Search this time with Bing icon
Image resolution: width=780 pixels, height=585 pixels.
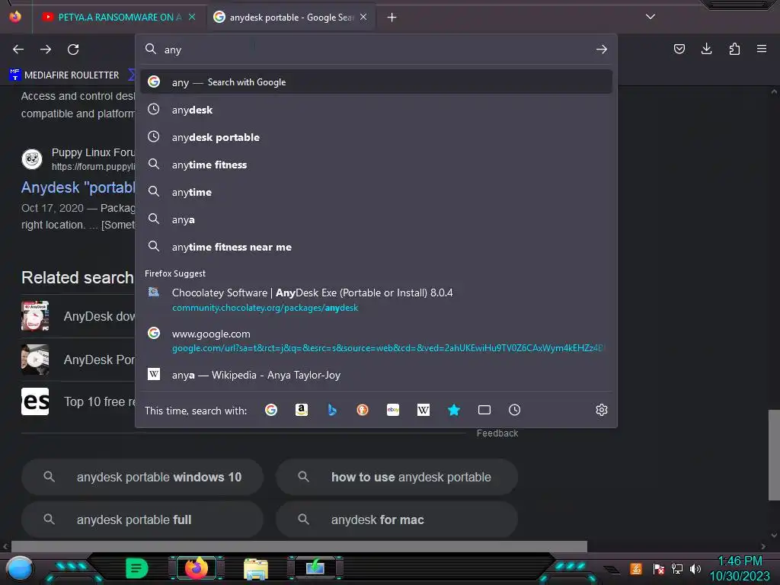pos(332,410)
